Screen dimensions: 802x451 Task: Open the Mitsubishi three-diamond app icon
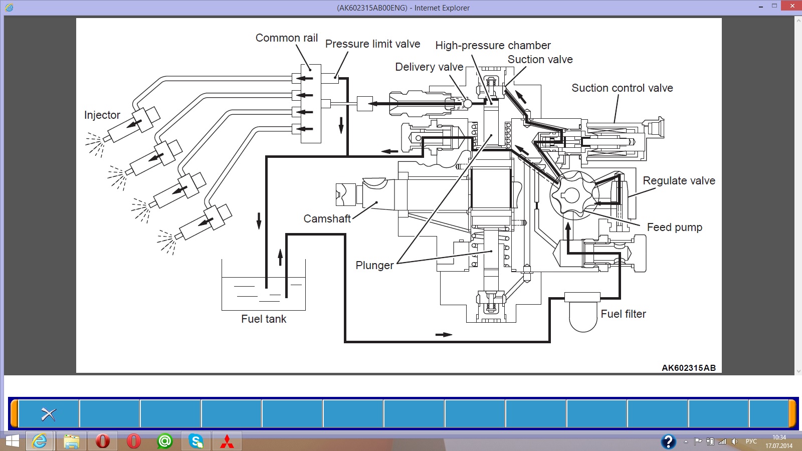(x=227, y=441)
